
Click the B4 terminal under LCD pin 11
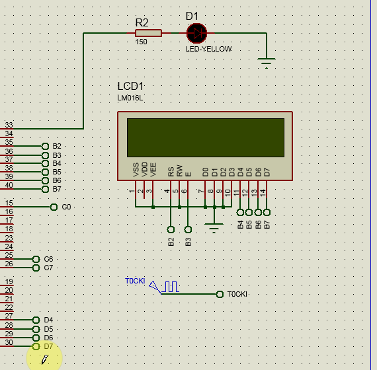[x=240, y=212]
